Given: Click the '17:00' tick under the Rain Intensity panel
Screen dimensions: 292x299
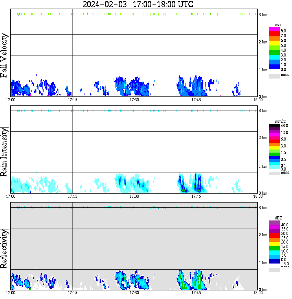Looking at the screenshot, I should [10, 196].
